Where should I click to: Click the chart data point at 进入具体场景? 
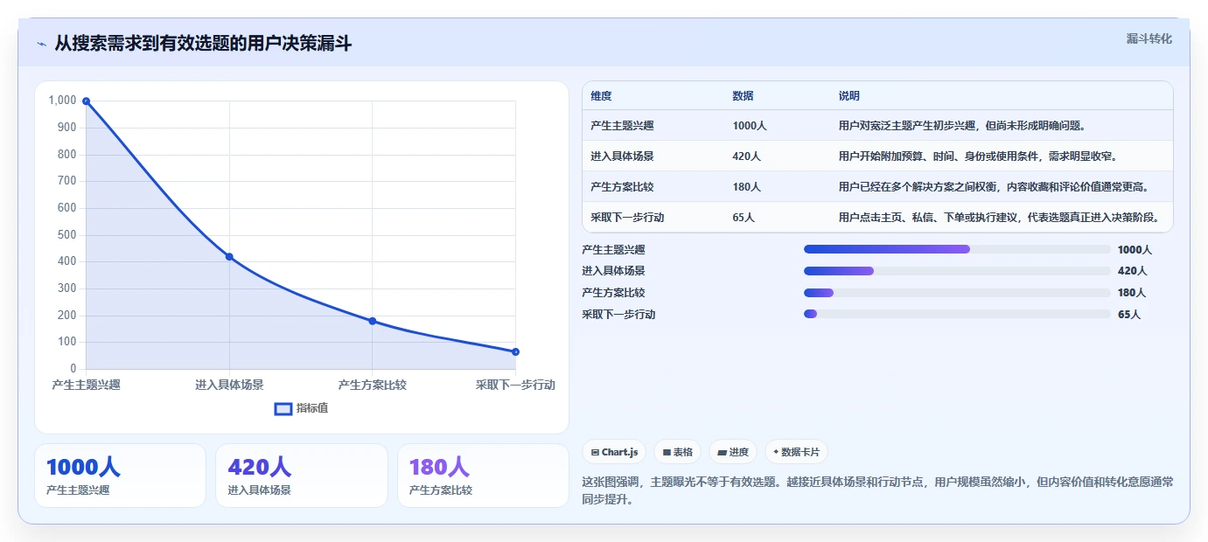[229, 257]
